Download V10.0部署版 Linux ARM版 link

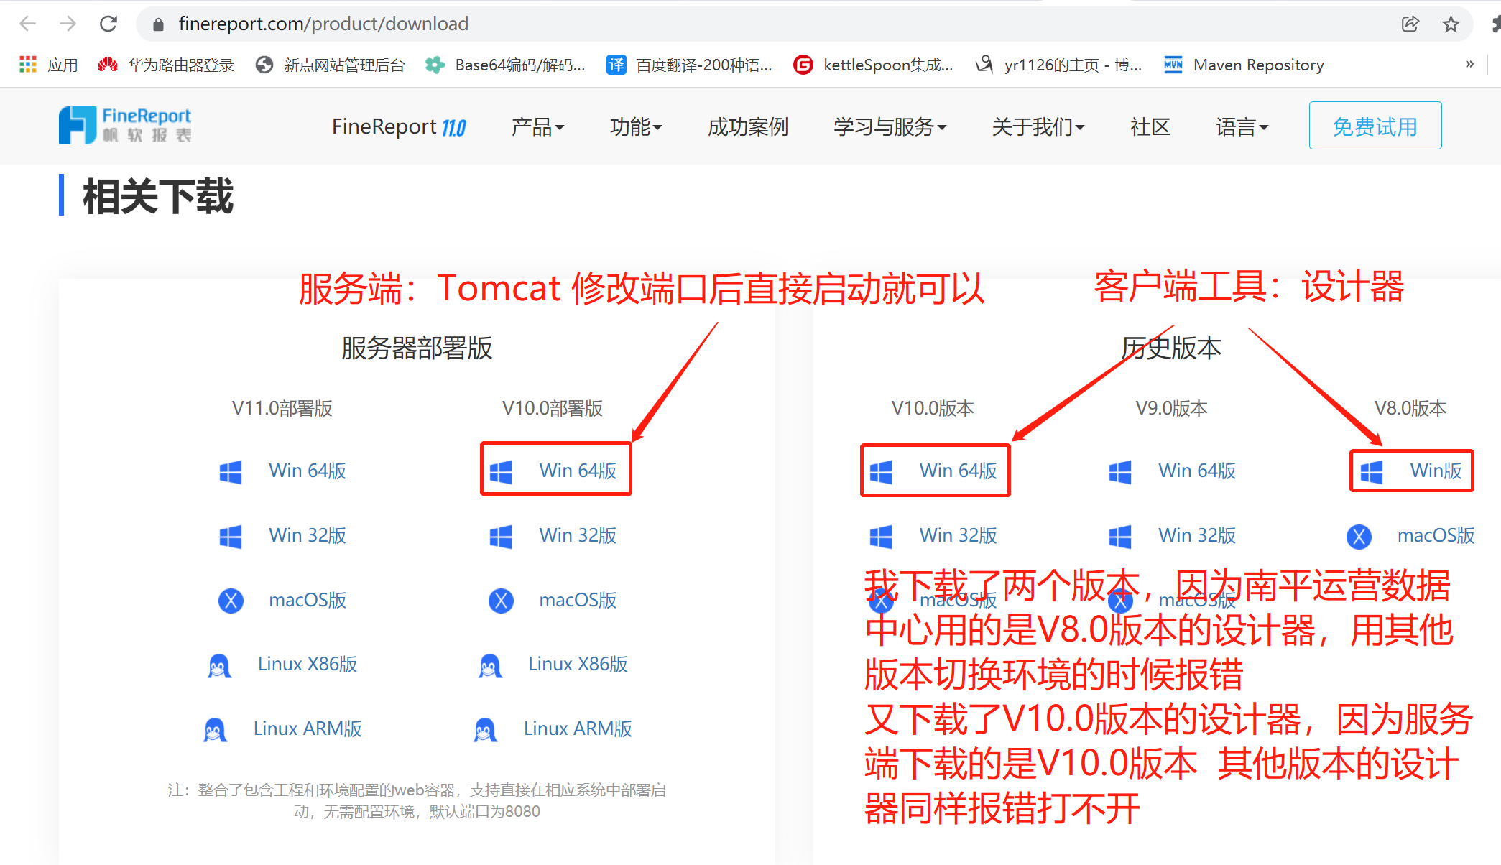click(578, 728)
